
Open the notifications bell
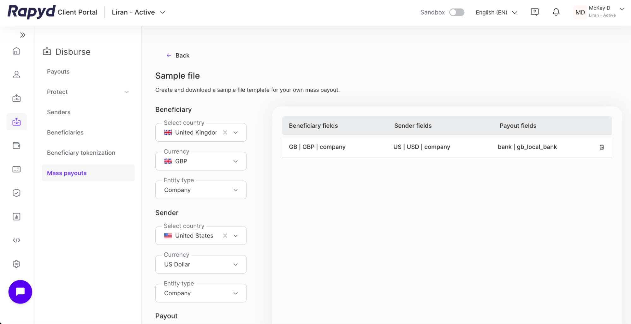[x=556, y=12]
